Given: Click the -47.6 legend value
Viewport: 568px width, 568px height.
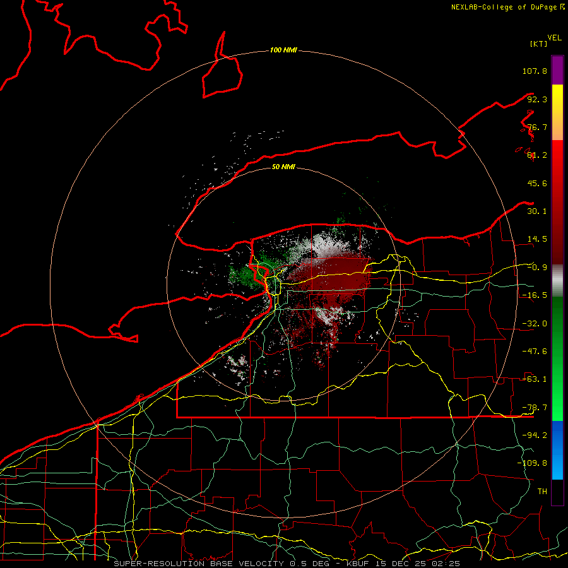Looking at the screenshot, I should point(535,352).
